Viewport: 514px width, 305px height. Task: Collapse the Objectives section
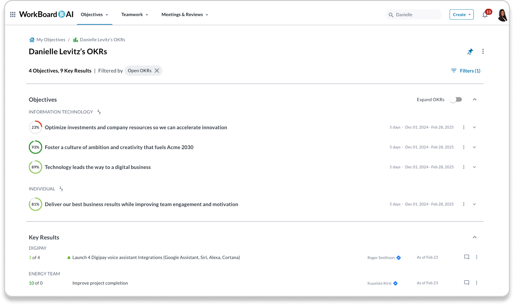(x=475, y=99)
